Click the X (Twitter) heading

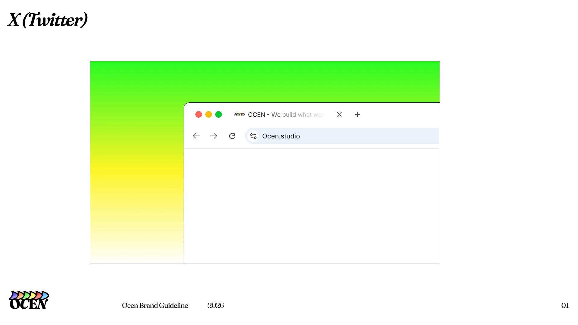(x=48, y=20)
